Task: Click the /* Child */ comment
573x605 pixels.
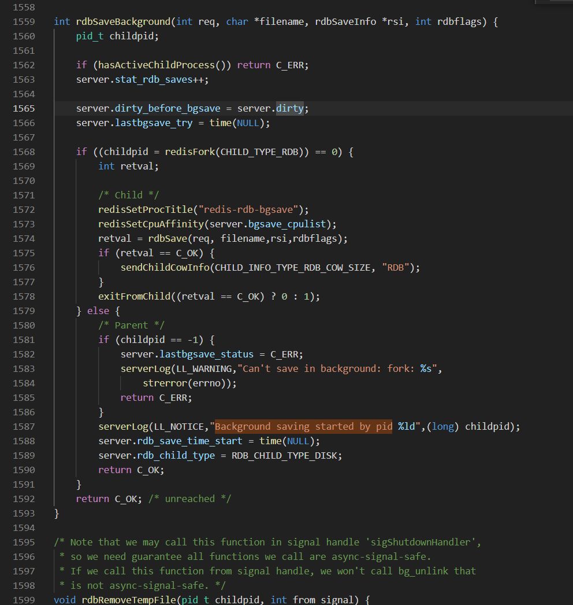Action: point(129,195)
